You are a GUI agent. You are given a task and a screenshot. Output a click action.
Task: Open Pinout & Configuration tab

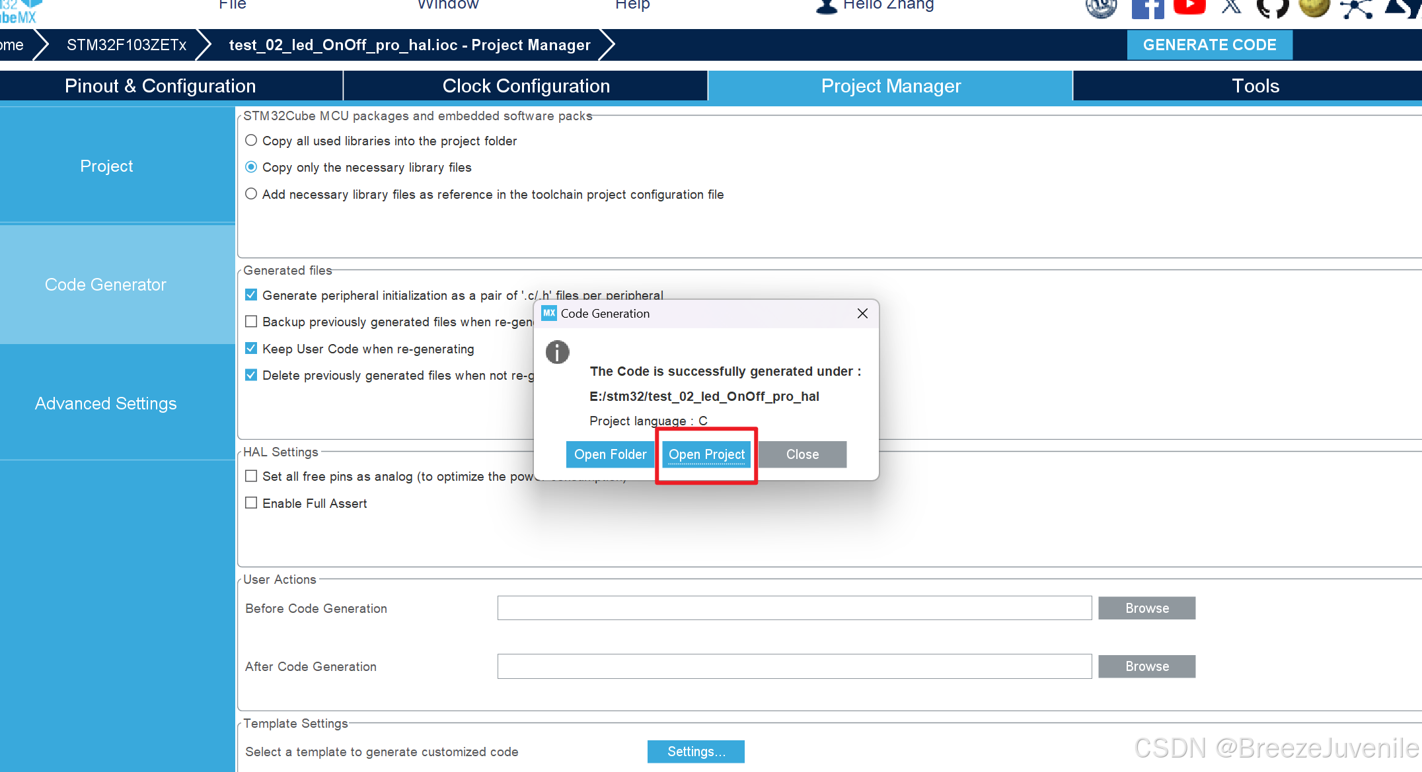point(160,86)
